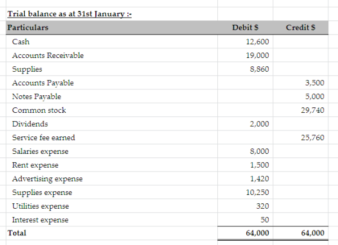
Task: Click the Common stock label cell
Action: click(39, 110)
